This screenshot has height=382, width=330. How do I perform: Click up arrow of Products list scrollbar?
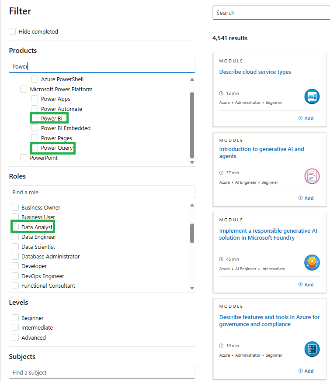[x=192, y=79]
